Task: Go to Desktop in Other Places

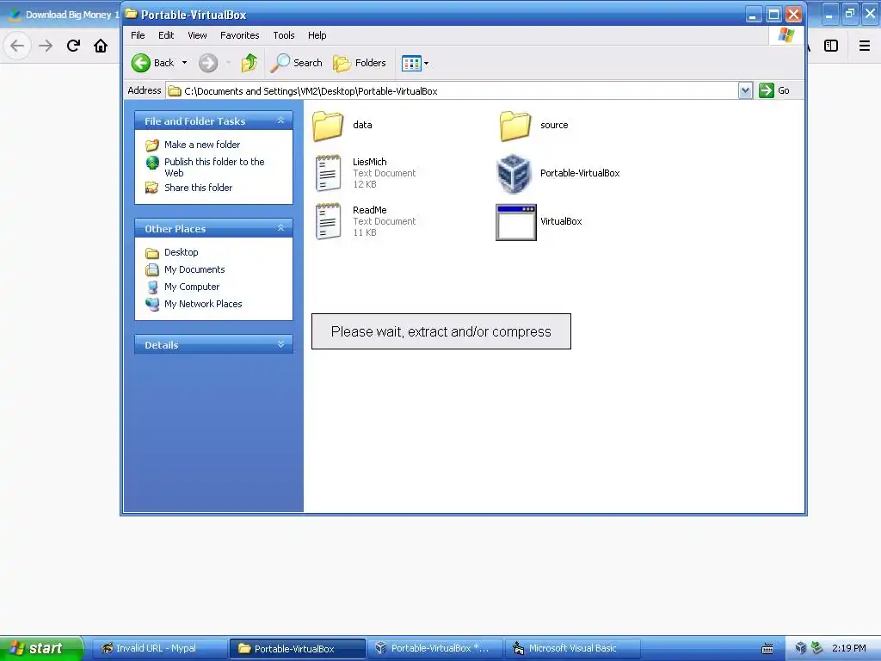Action: [x=181, y=252]
